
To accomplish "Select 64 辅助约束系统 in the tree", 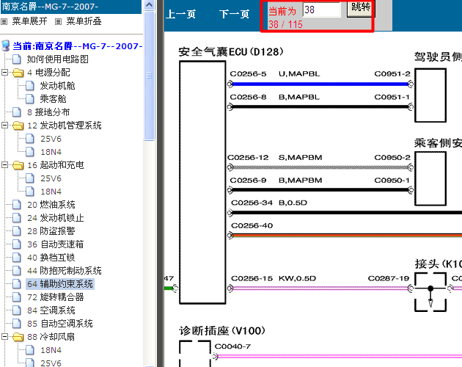I will click(60, 284).
